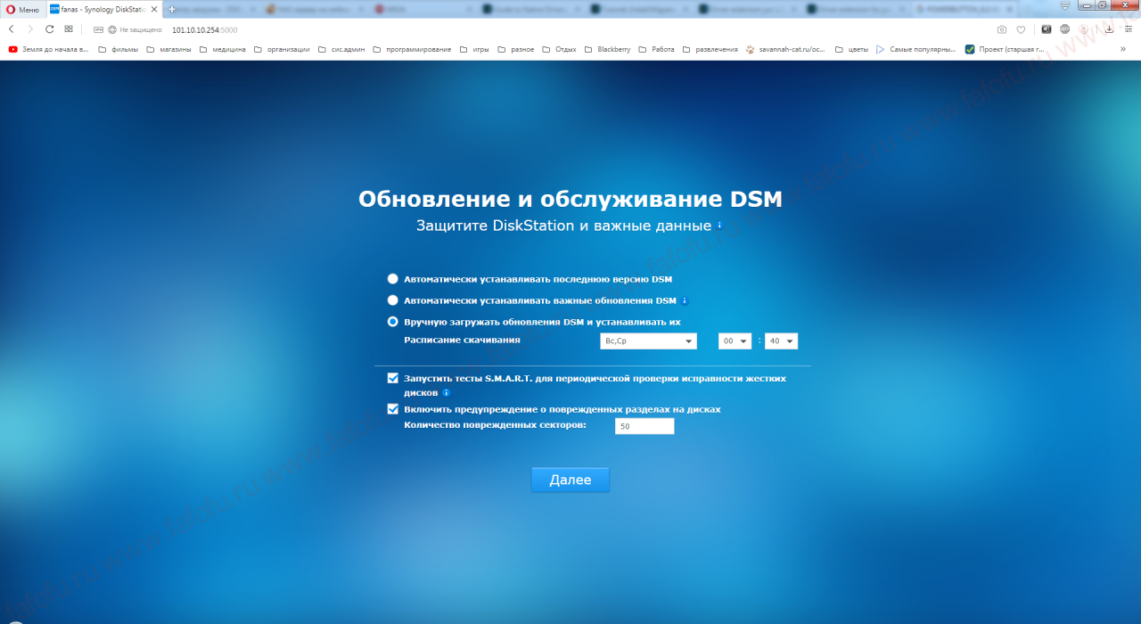Open the savannah-cat.ru bookmark
The width and height of the screenshot is (1141, 624).
click(x=785, y=50)
